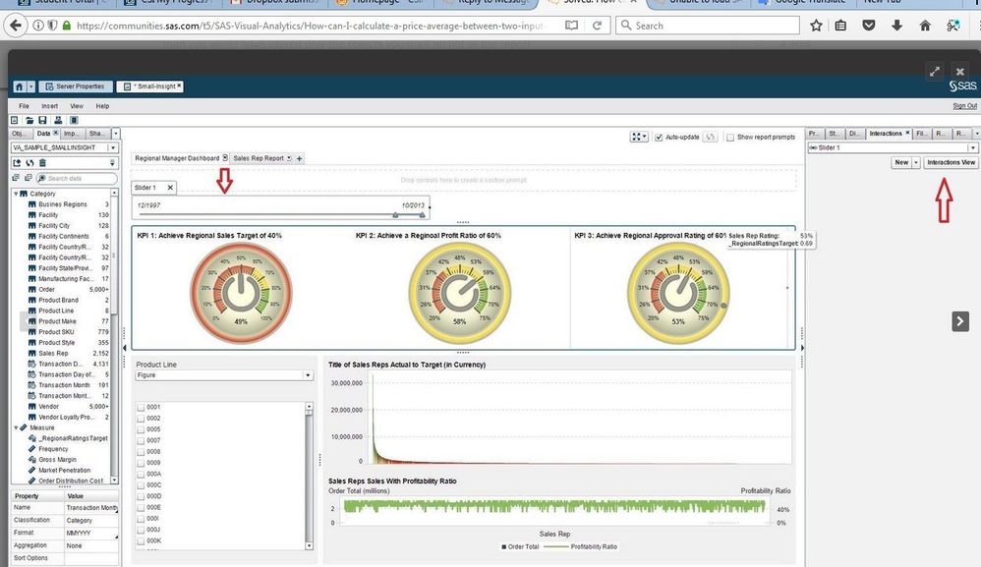
Task: Reload the browser page
Action: (597, 26)
